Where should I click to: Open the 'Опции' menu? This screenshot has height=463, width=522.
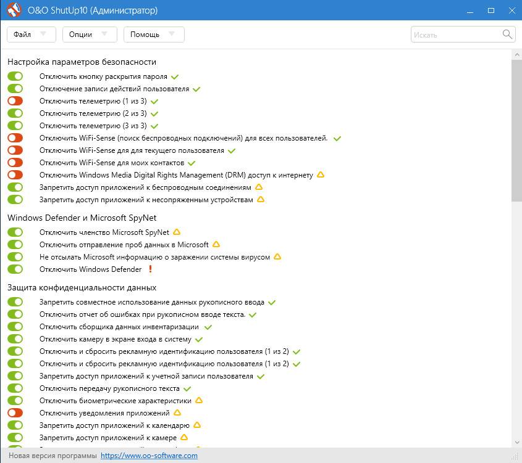(x=90, y=34)
